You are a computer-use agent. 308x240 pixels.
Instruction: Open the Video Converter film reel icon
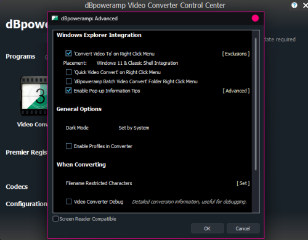click(x=34, y=96)
